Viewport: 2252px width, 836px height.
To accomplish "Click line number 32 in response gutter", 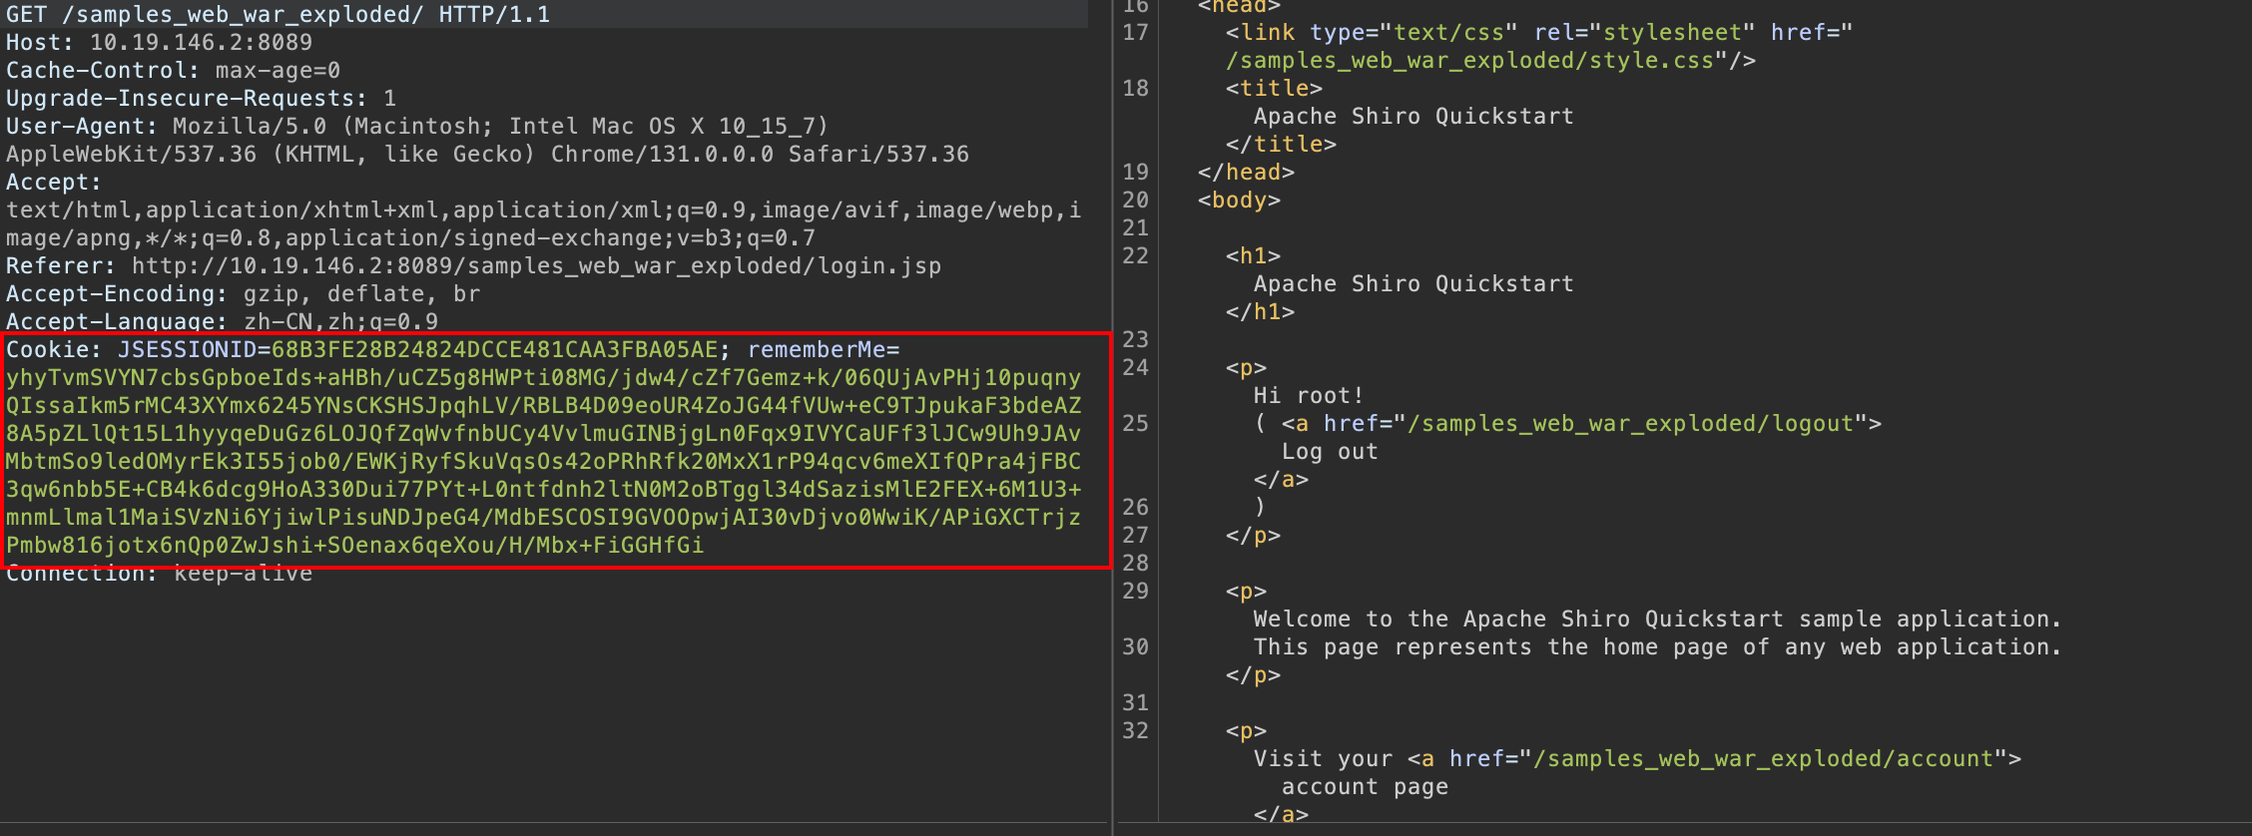I will [x=1136, y=730].
